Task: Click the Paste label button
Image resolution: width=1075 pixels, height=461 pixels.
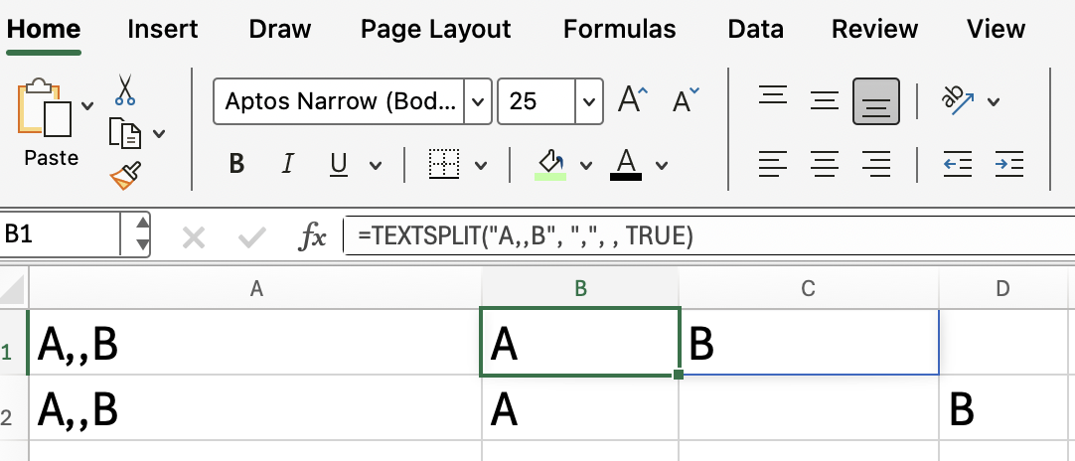Action: (x=52, y=158)
